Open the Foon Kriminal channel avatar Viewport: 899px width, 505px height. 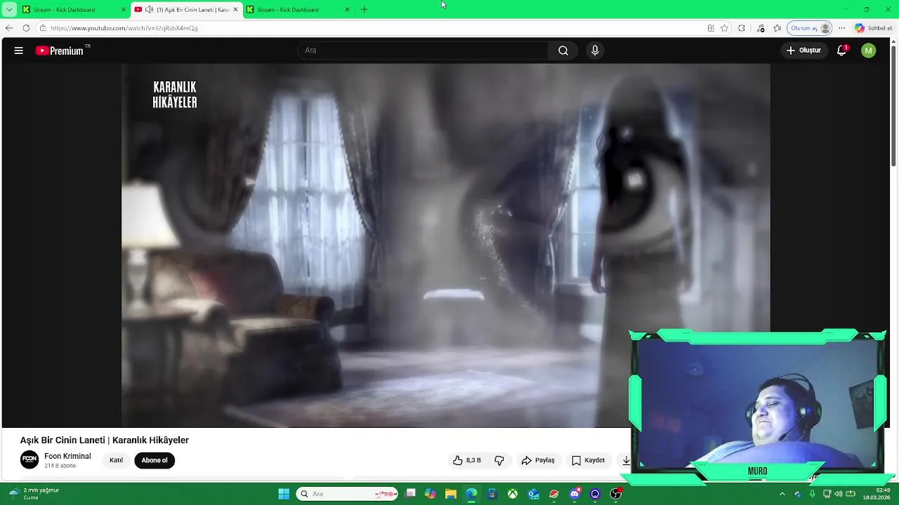click(29, 460)
